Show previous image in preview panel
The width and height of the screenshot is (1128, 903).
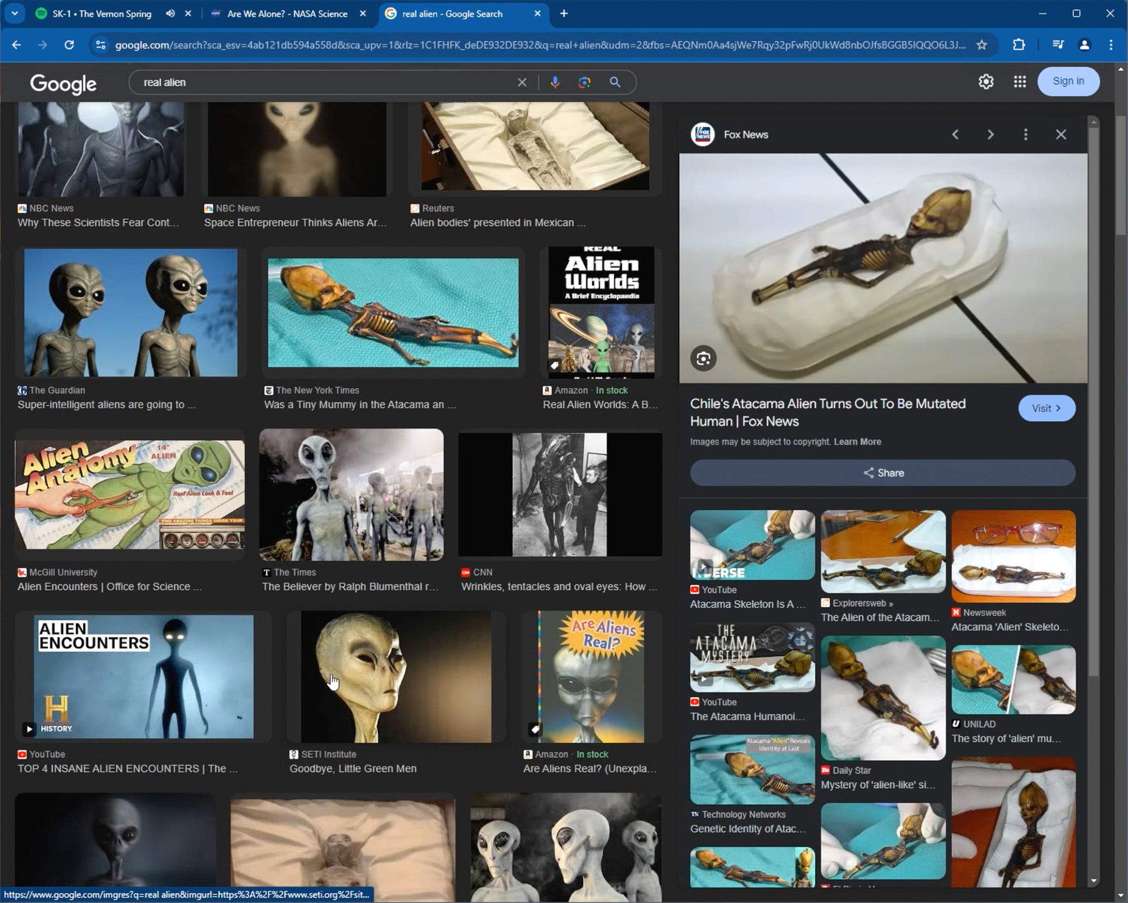tap(955, 135)
